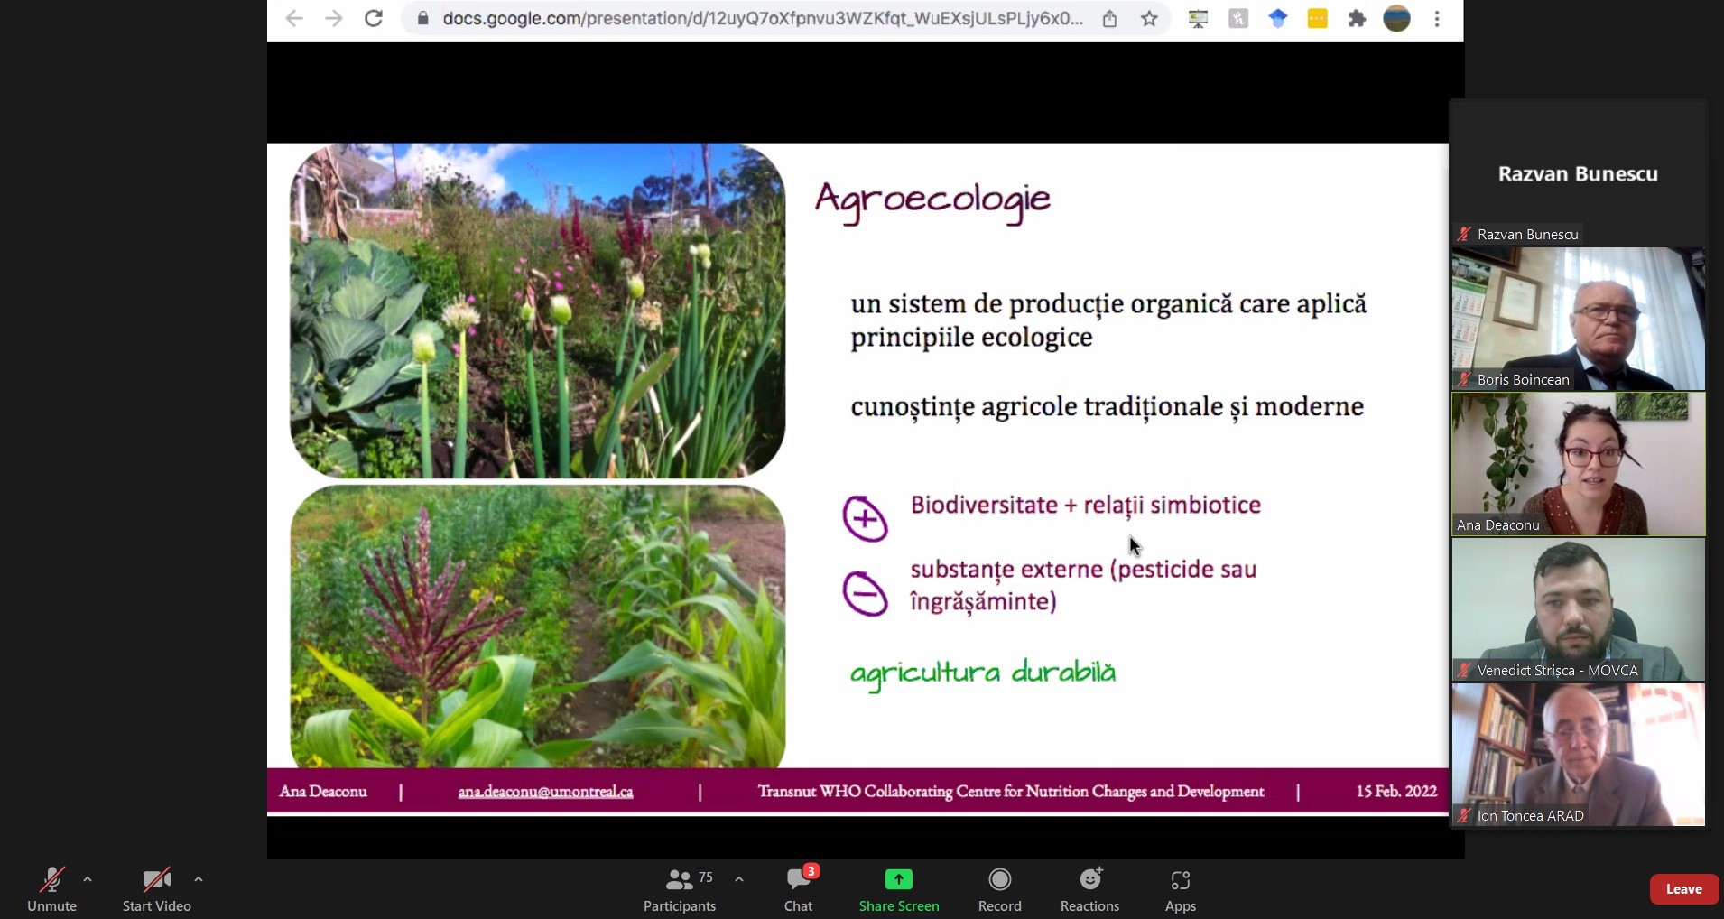Expand audio options next to Unmute
The image size is (1724, 919).
point(87,880)
